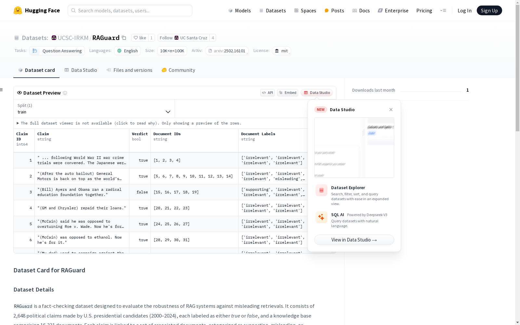The height and width of the screenshot is (325, 520).
Task: Click the Dataset Preview info icon
Action: 65,93
